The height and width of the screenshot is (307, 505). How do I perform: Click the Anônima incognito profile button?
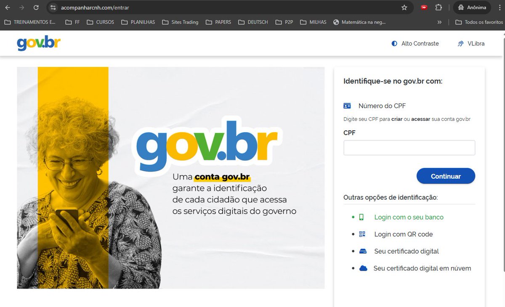(472, 8)
